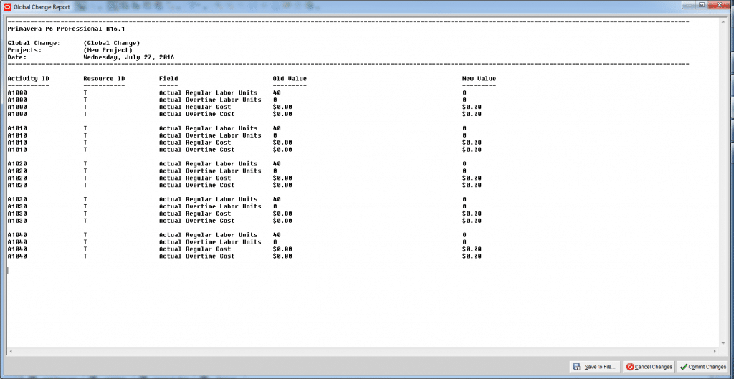734x379 pixels.
Task: Click Activity ID A1040 in its Actual Regular Cost row
Action: (x=17, y=249)
